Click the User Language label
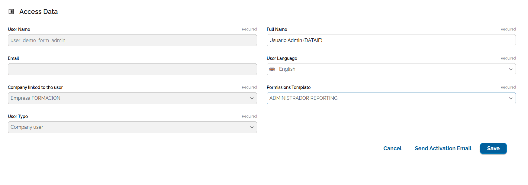 tap(282, 58)
